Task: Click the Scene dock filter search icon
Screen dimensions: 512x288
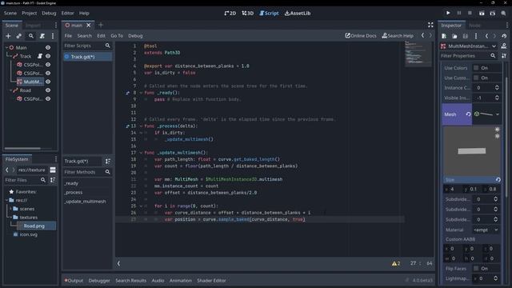Action: point(31,36)
